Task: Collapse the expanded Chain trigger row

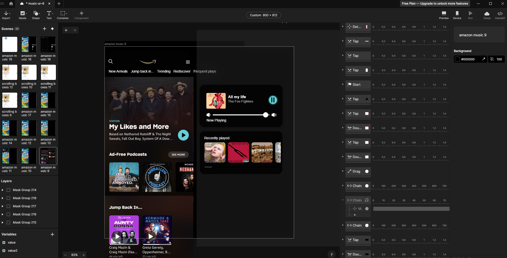Action: 343,200
